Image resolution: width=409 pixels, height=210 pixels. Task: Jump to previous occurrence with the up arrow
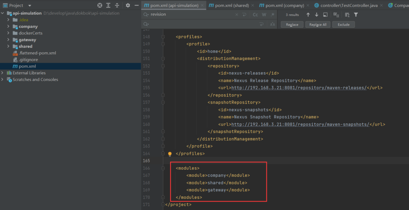pos(308,15)
